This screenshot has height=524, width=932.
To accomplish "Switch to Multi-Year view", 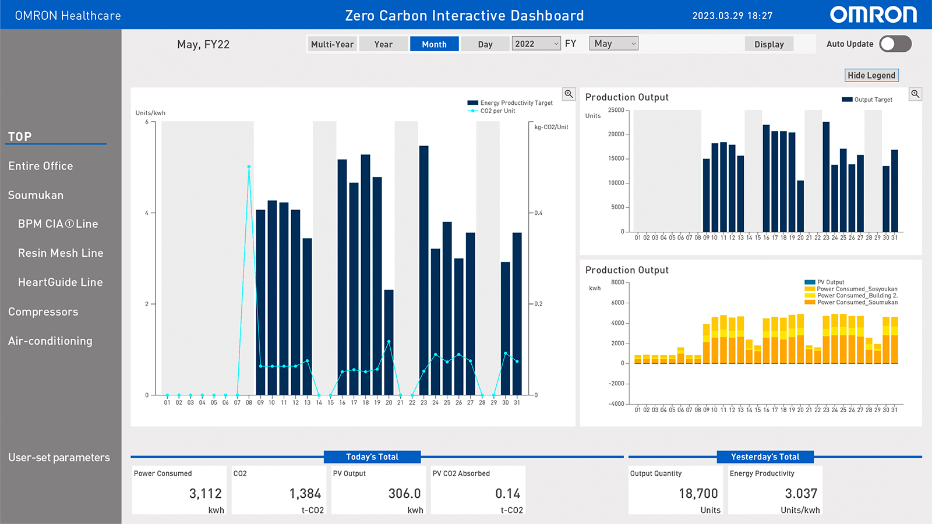I will [332, 44].
